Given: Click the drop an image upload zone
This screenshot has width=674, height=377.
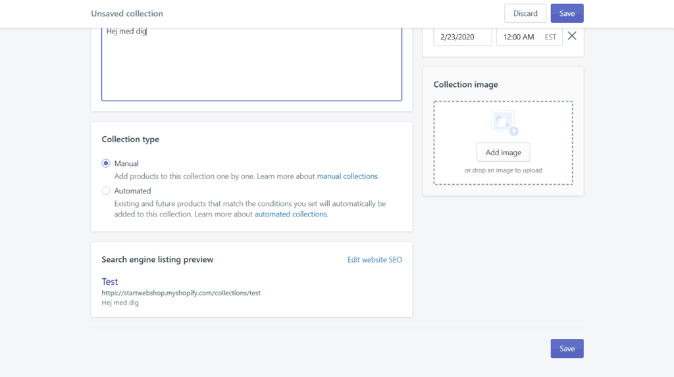Looking at the screenshot, I should click(x=503, y=143).
